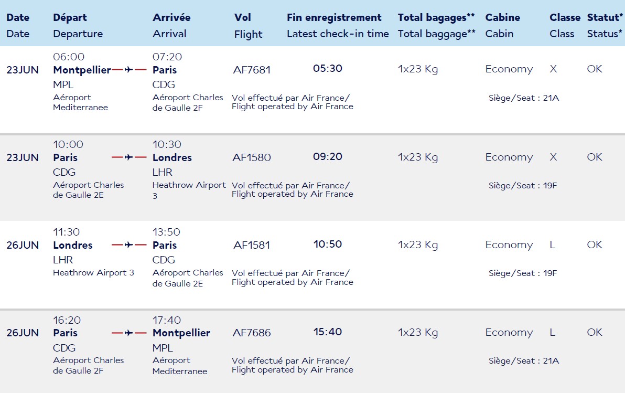The height and width of the screenshot is (393, 625).
Task: Click OK status on AF7686 row
Action: pos(594,332)
